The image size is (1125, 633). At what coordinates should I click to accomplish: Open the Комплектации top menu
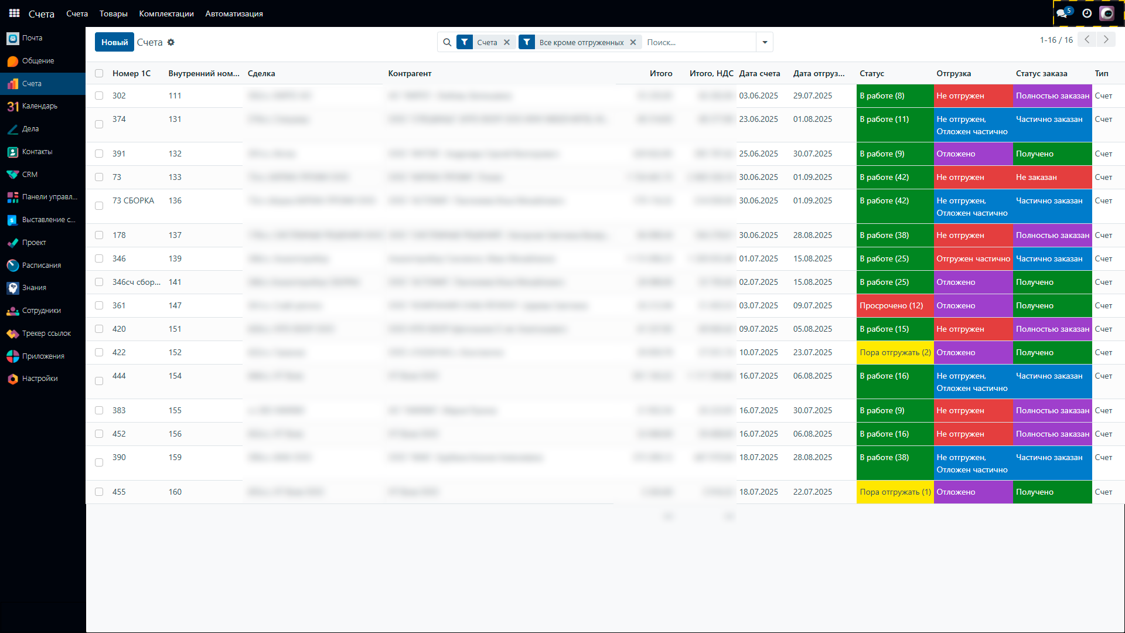coord(166,13)
